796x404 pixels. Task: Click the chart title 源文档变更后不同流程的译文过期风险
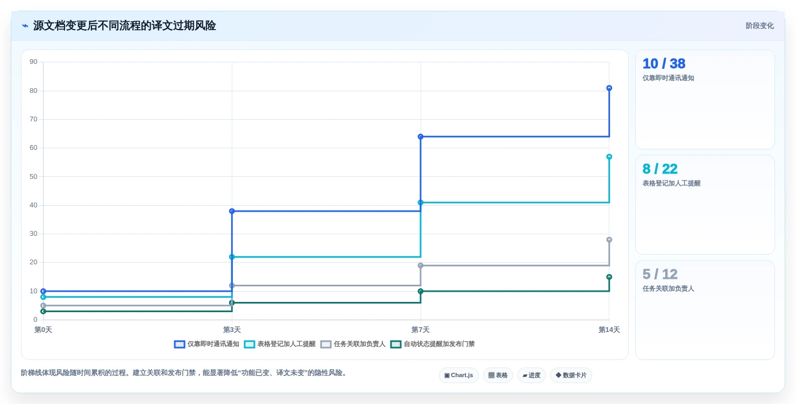pos(125,26)
